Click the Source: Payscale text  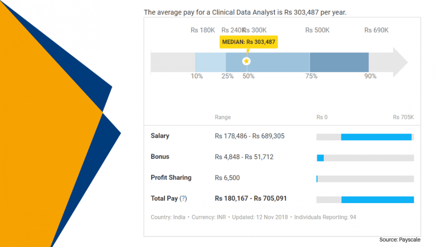(400, 240)
